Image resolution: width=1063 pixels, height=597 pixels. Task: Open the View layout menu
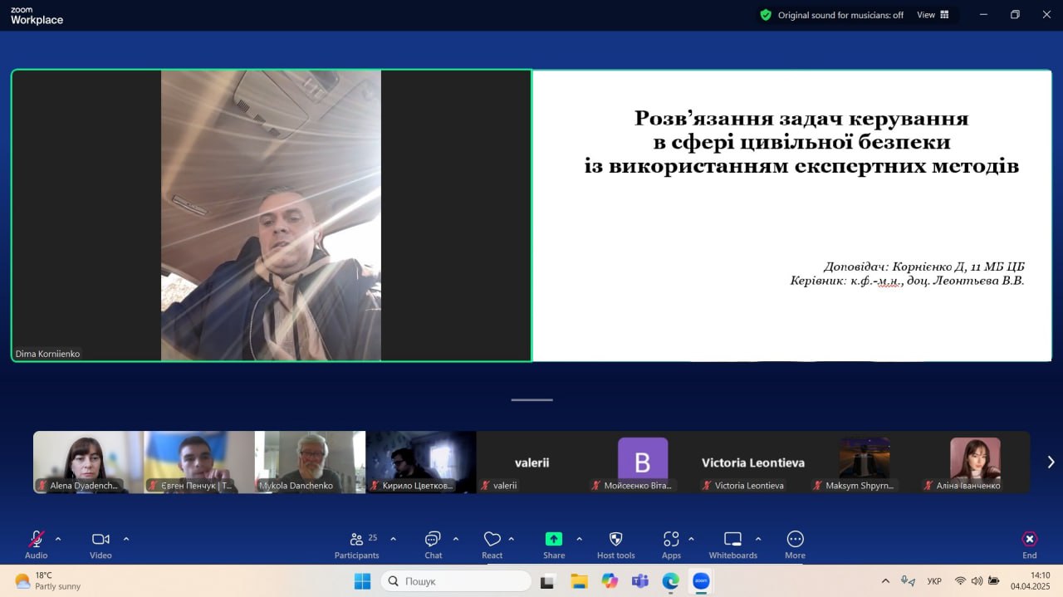[x=933, y=15]
